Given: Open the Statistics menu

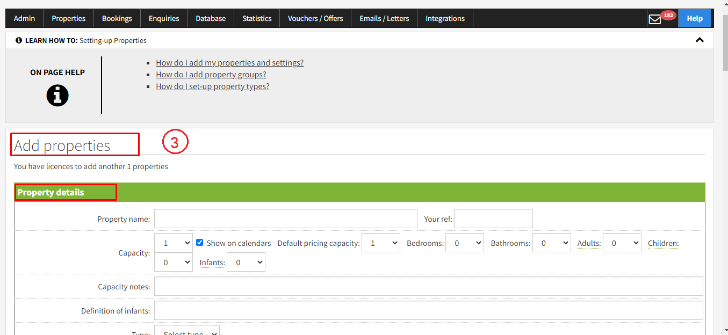Looking at the screenshot, I should [257, 18].
